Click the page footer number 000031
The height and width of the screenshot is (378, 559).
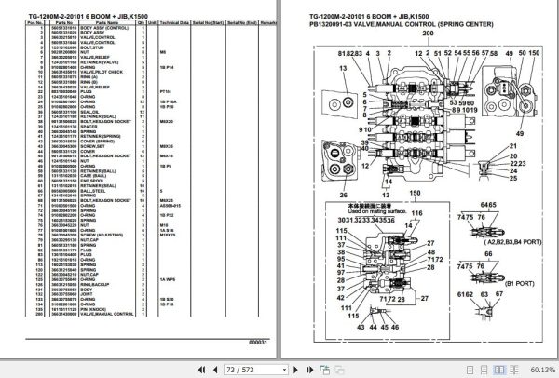click(258, 343)
